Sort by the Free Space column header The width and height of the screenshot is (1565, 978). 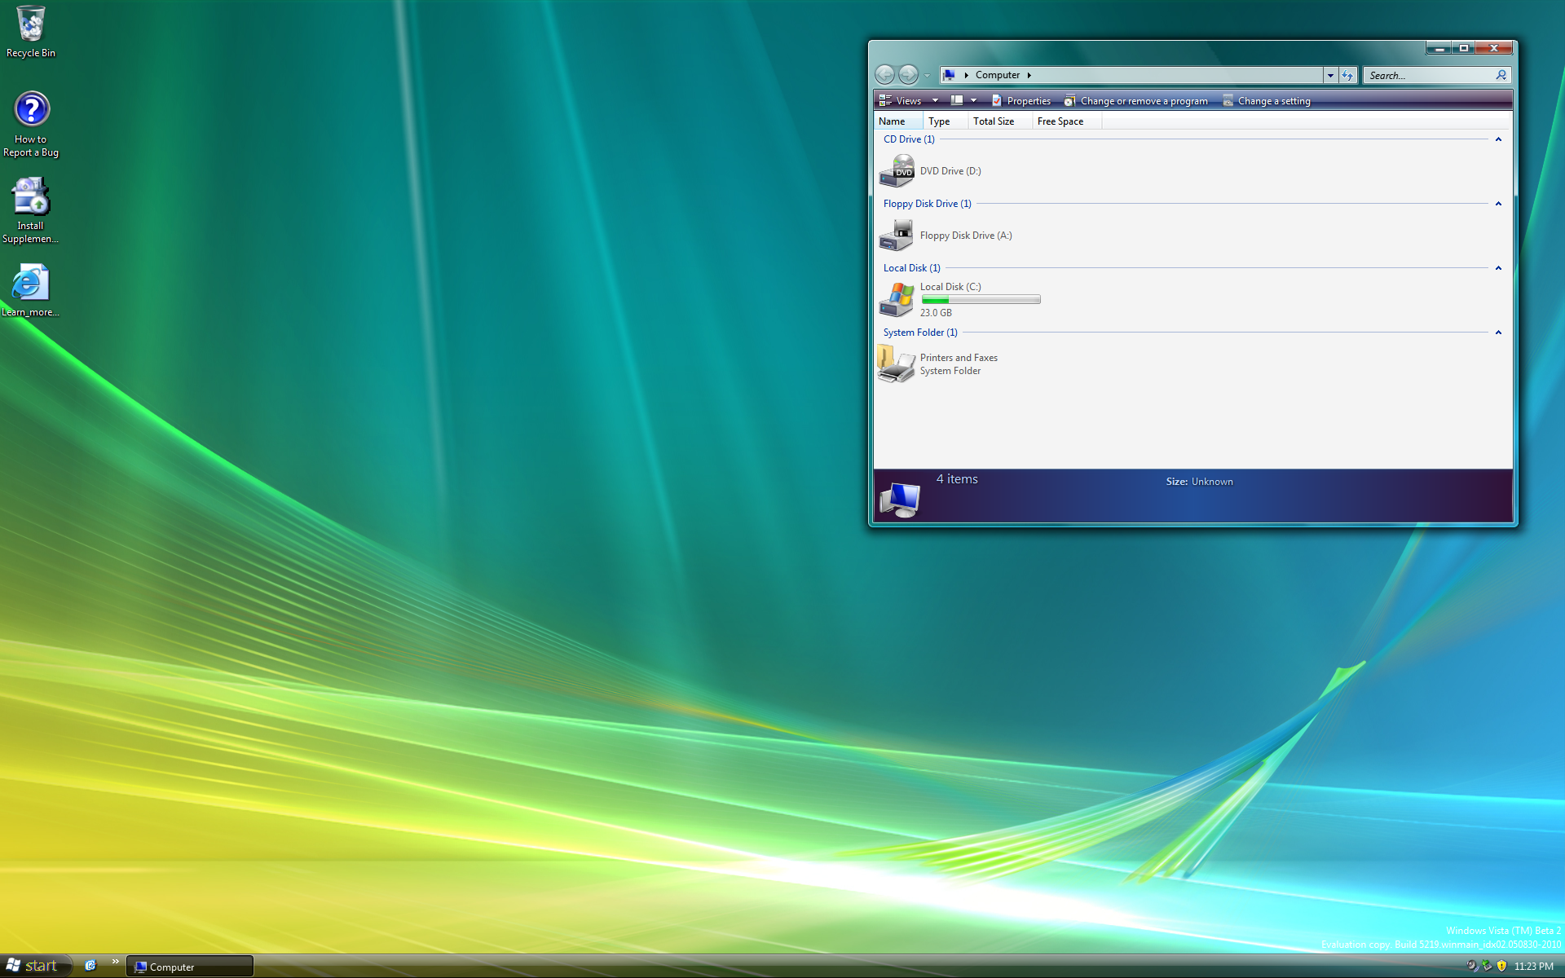tap(1066, 121)
